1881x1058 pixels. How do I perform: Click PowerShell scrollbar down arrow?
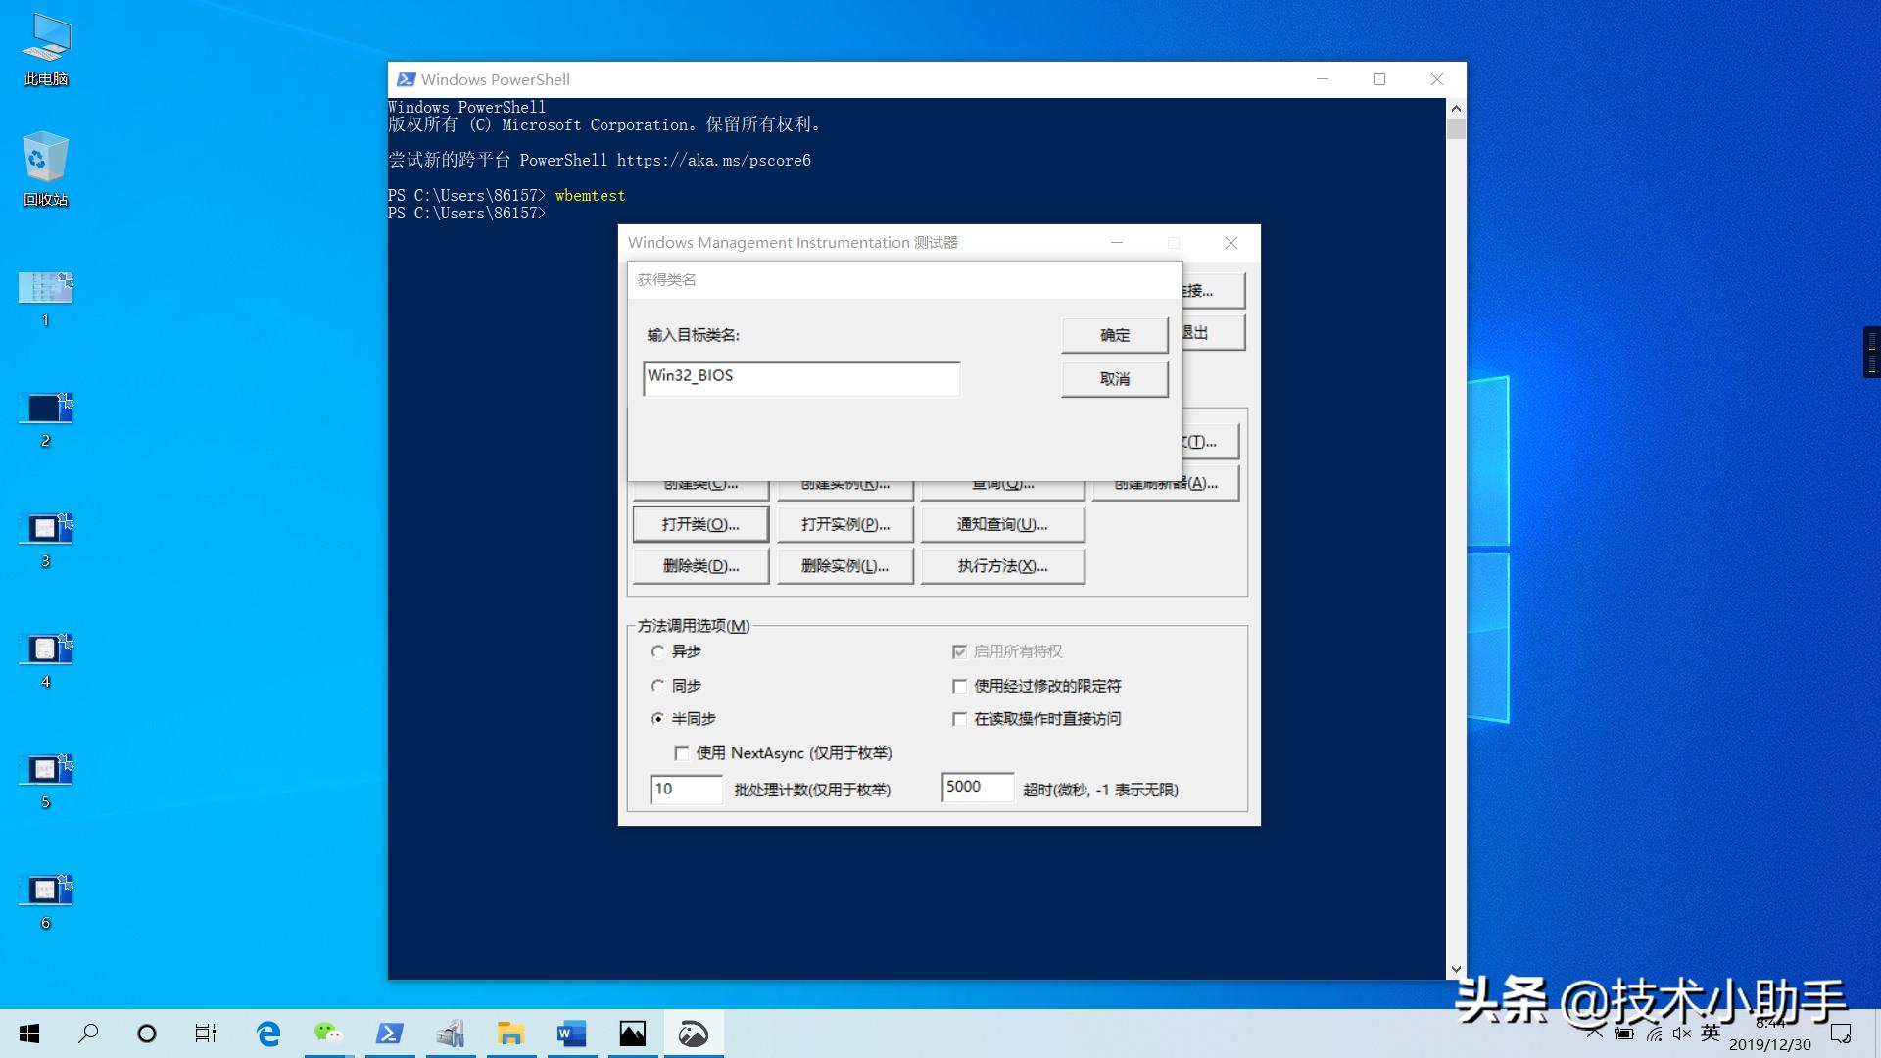coord(1456,970)
